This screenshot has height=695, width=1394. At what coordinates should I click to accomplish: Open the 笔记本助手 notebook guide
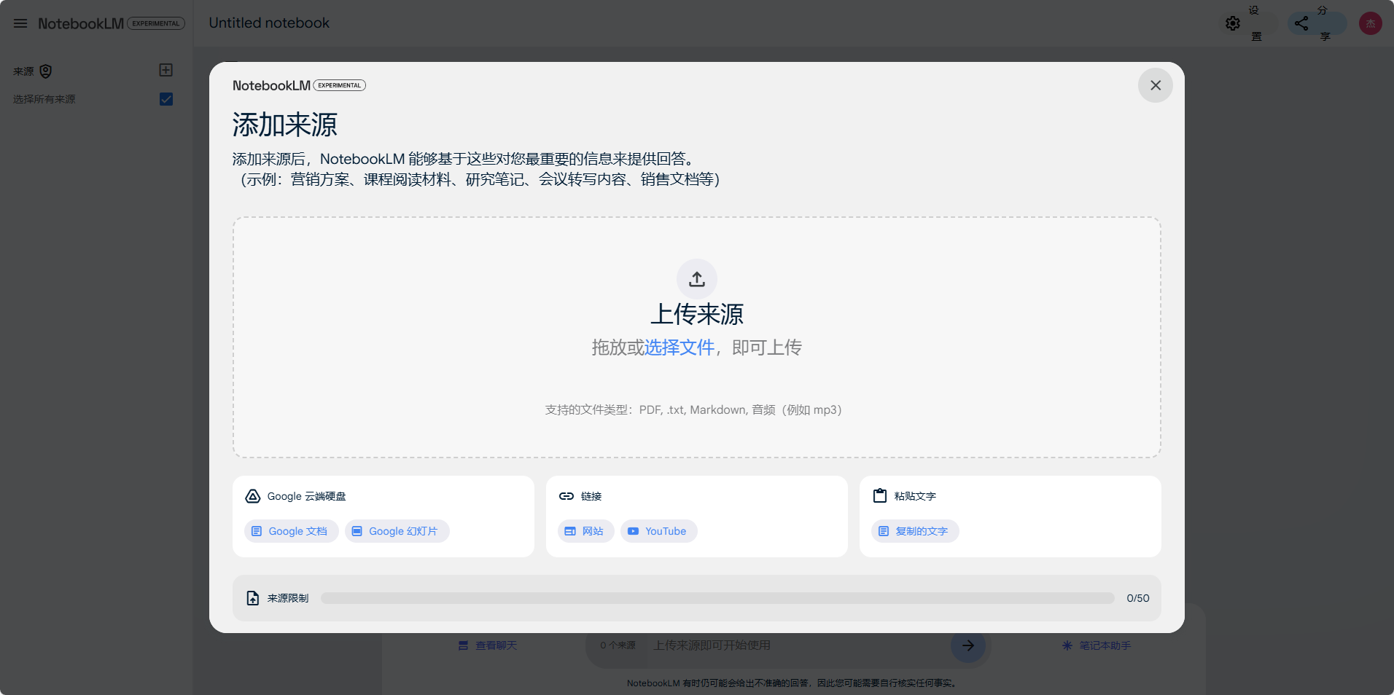pyautogui.click(x=1097, y=645)
